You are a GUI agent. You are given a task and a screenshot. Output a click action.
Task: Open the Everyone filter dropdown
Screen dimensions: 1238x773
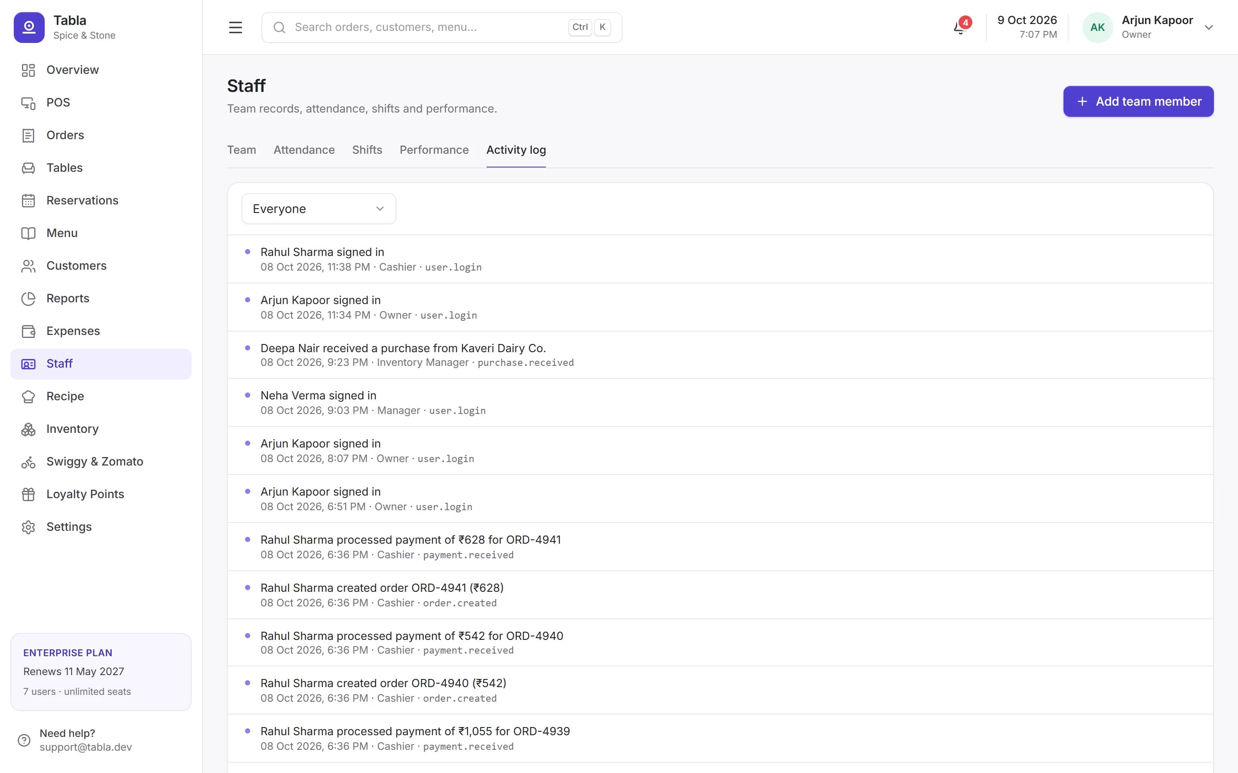[319, 209]
